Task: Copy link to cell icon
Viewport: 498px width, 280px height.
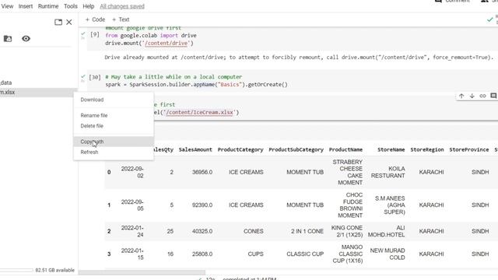Action: 482,96
